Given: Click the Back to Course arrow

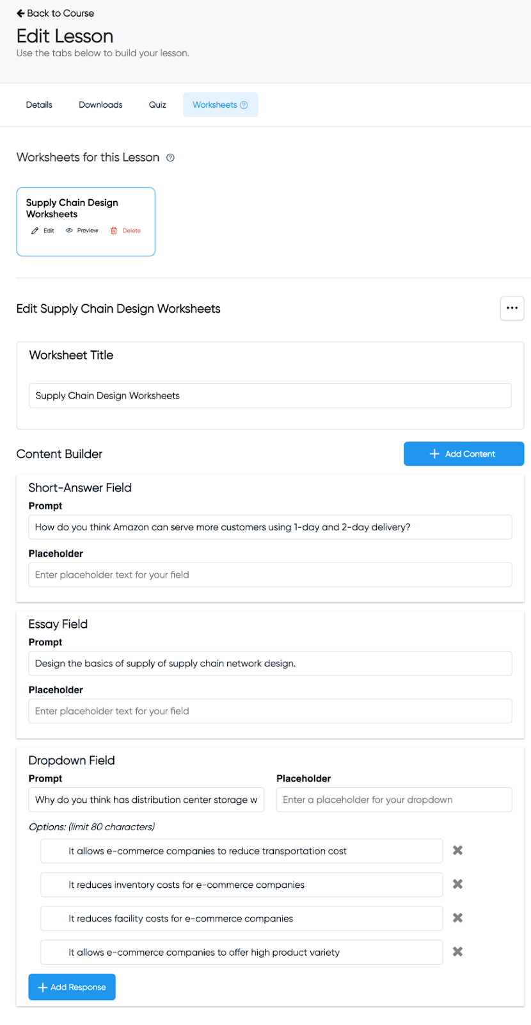Looking at the screenshot, I should (x=20, y=13).
